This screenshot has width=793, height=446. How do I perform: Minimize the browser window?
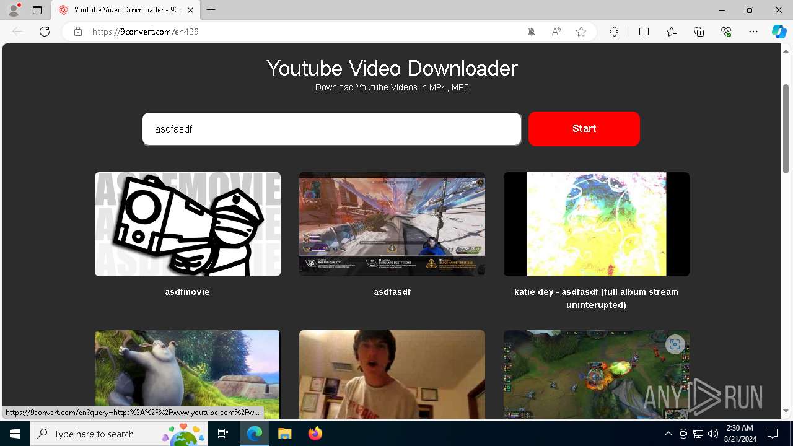click(x=722, y=10)
